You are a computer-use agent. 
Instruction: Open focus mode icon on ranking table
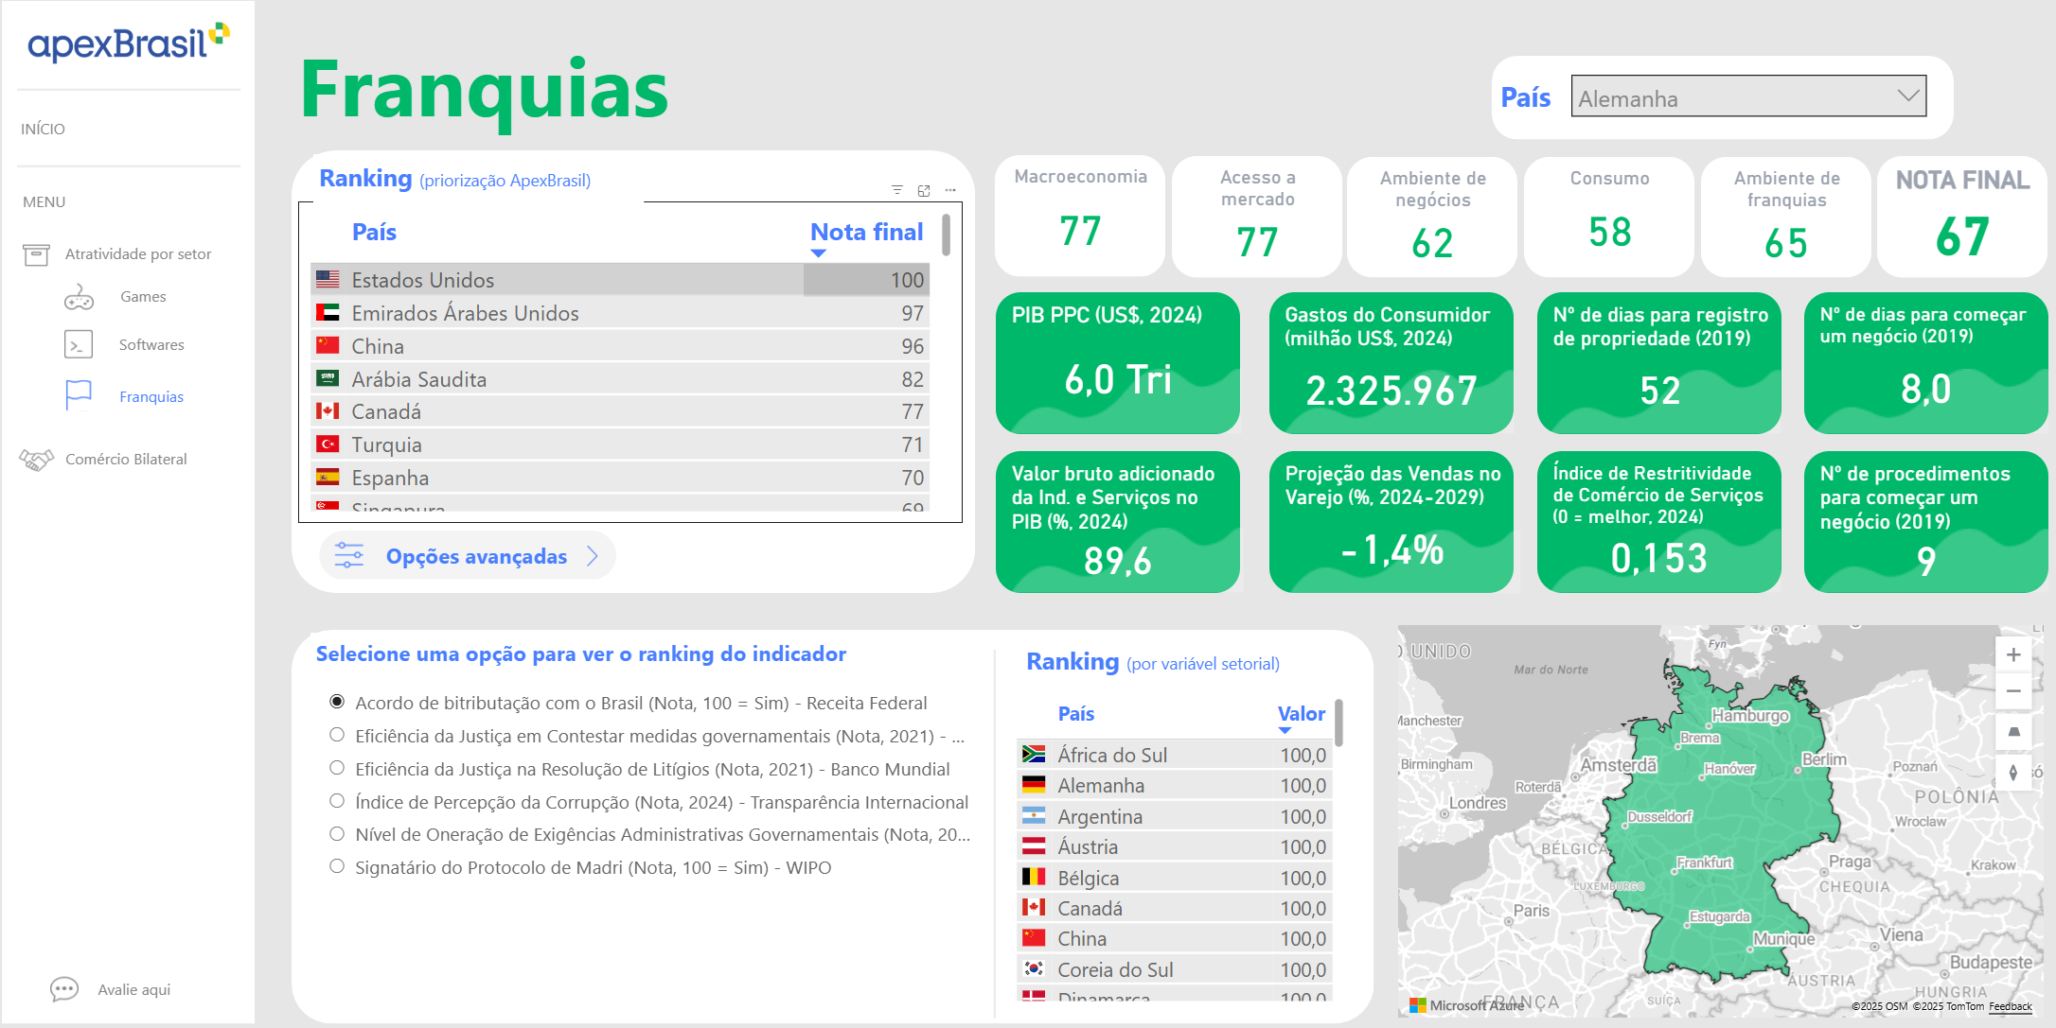[x=924, y=190]
